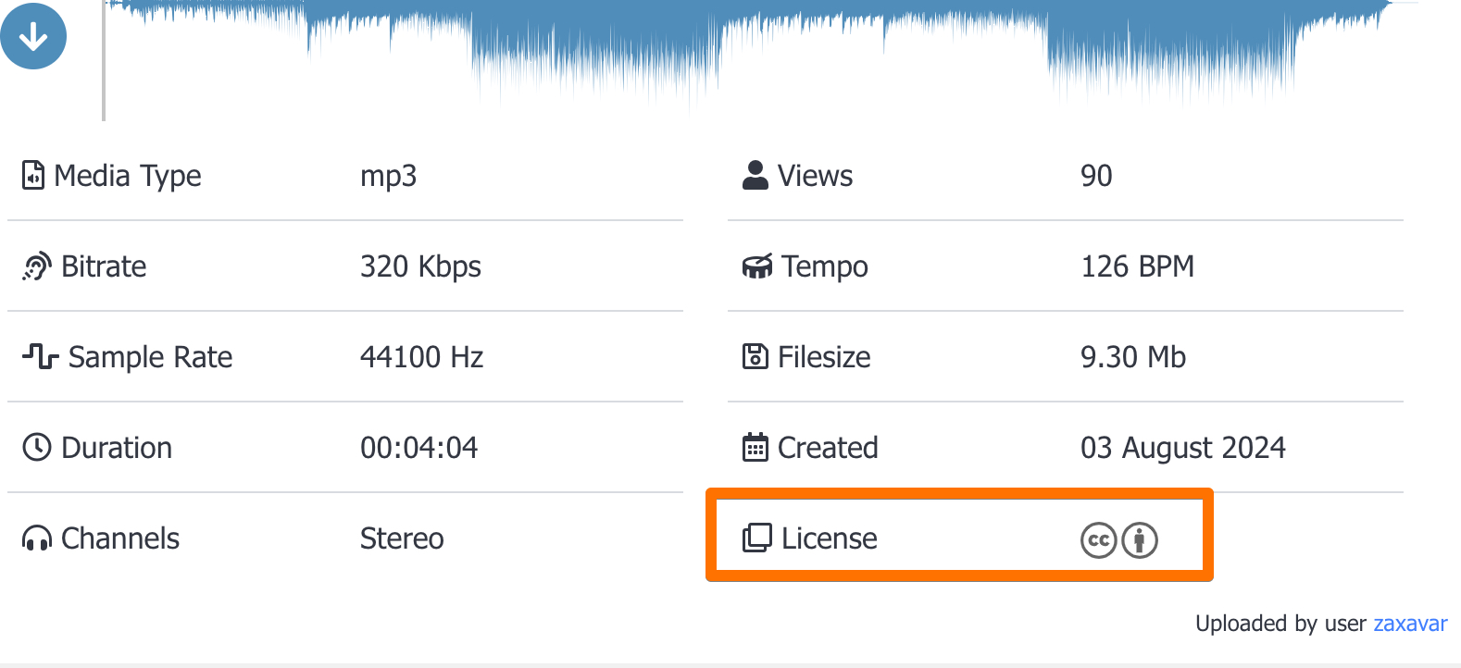This screenshot has width=1461, height=668.
Task: Select the '320 Kbps' bitrate value
Action: [x=421, y=266]
